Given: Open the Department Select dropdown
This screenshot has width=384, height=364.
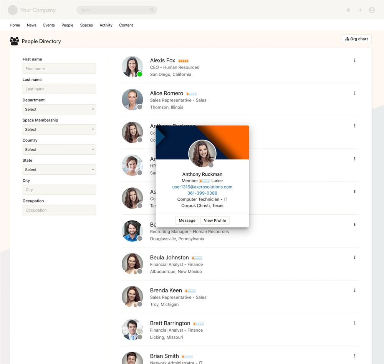Looking at the screenshot, I should coord(59,109).
